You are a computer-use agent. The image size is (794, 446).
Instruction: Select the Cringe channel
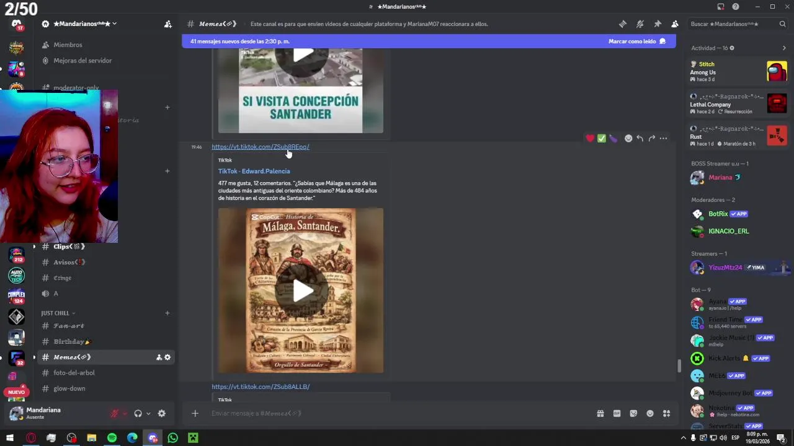pos(62,278)
